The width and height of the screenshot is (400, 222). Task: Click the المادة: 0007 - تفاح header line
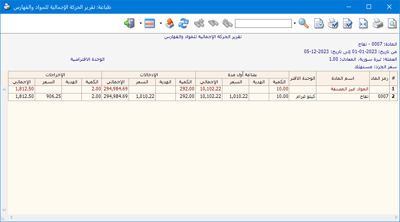(377, 44)
